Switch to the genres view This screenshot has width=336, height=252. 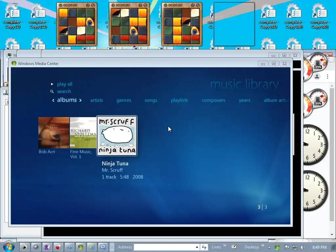[x=124, y=100]
